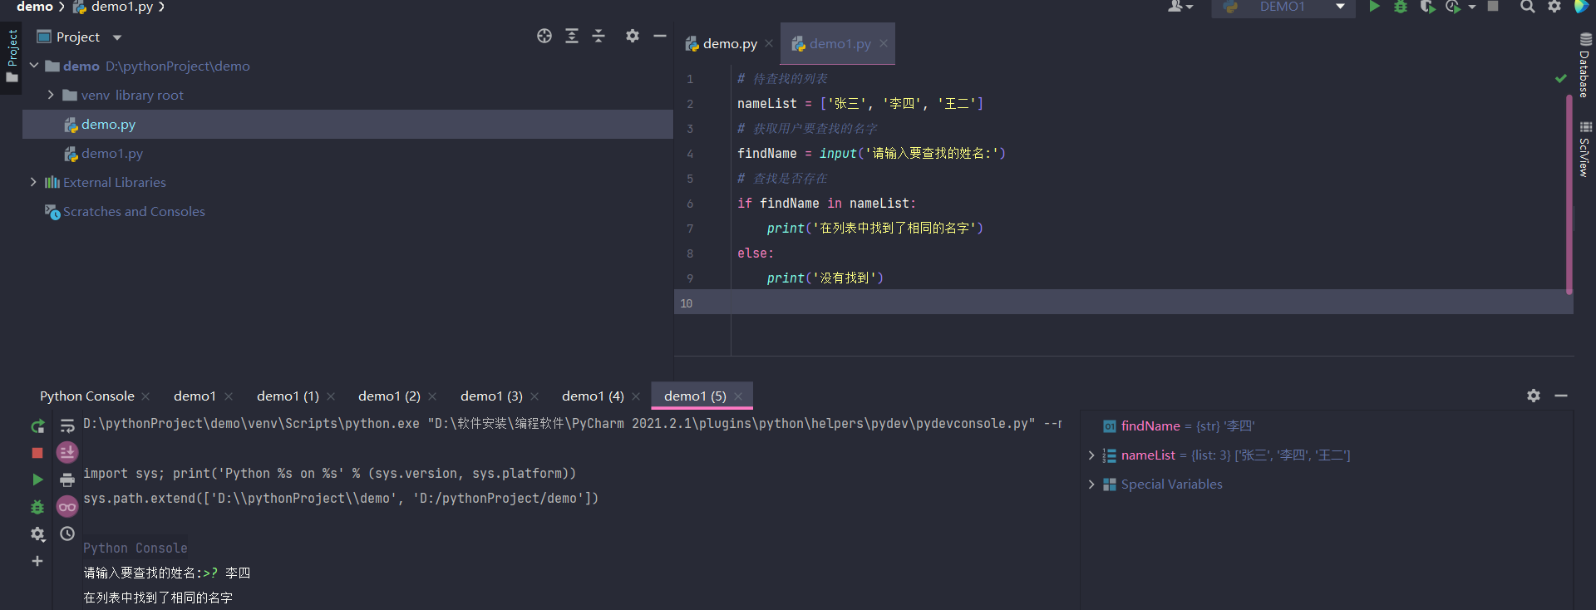Expand Special Variables node
This screenshot has width=1596, height=610.
(1091, 485)
